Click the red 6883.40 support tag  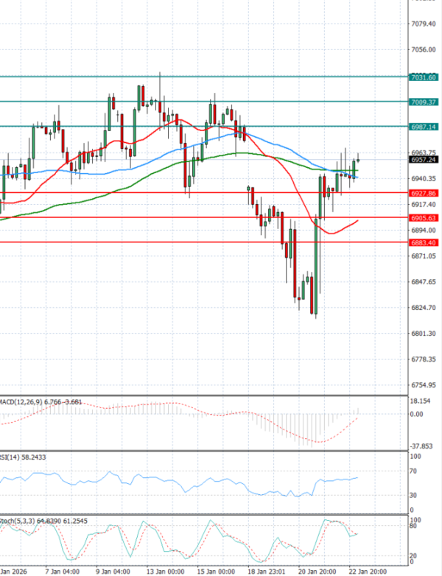[x=422, y=242]
